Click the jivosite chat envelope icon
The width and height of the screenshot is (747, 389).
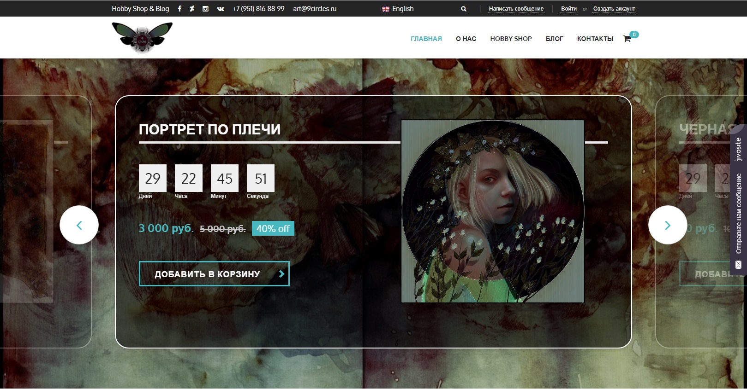738,265
